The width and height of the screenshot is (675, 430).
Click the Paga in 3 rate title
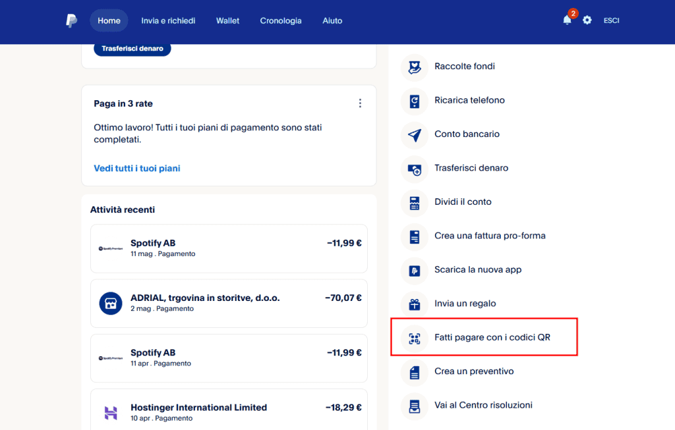123,103
